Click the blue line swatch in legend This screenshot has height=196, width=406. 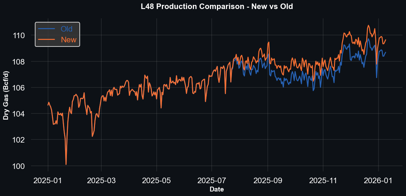47,29
